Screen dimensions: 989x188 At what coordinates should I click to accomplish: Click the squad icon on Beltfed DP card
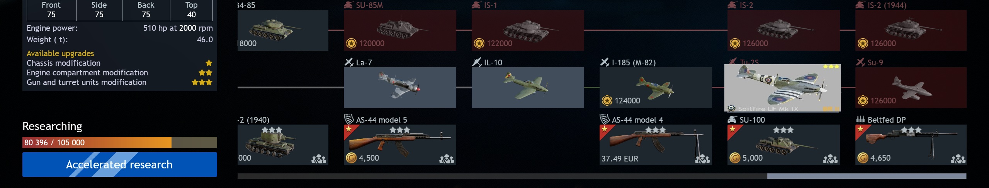[958, 159]
